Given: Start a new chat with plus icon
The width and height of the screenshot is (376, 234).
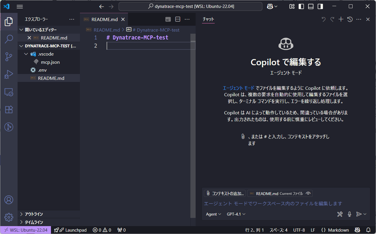Looking at the screenshot, I should (341, 19).
